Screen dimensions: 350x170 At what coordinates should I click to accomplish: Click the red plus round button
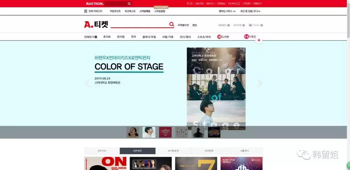pyautogui.click(x=259, y=40)
